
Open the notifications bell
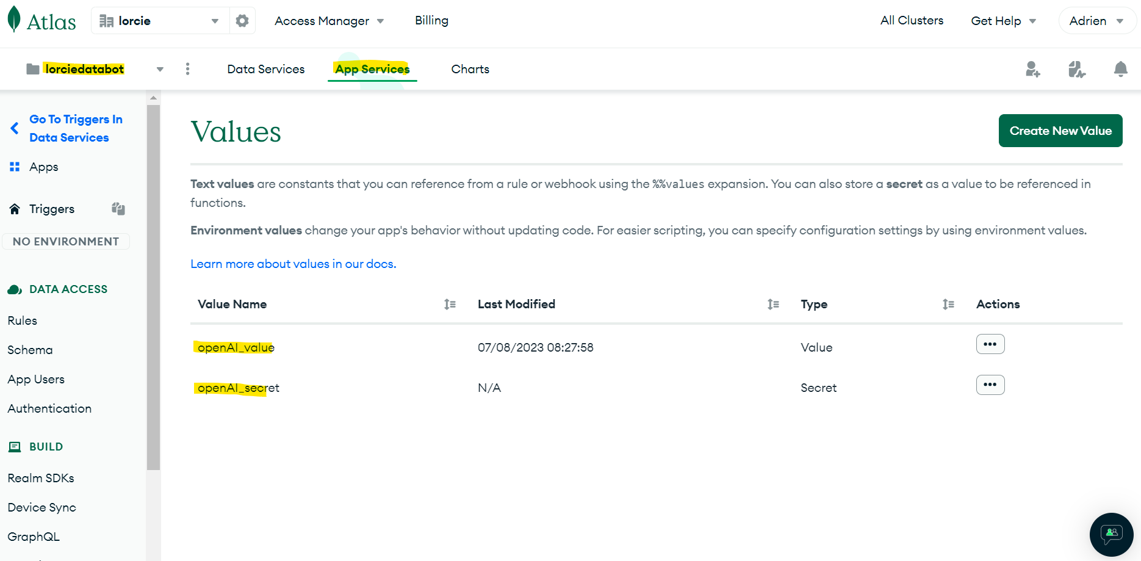(1120, 69)
